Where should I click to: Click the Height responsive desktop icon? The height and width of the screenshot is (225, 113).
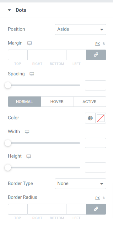29,156
